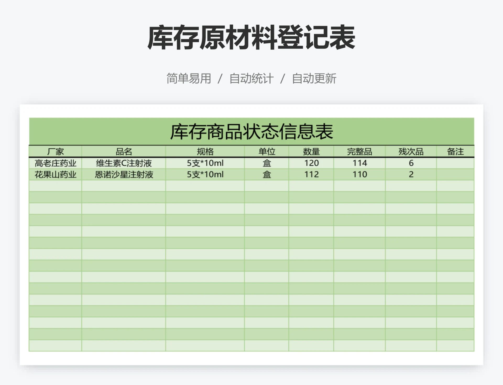The width and height of the screenshot is (503, 385).
Task: Click the 残次品 column header
Action: point(411,151)
